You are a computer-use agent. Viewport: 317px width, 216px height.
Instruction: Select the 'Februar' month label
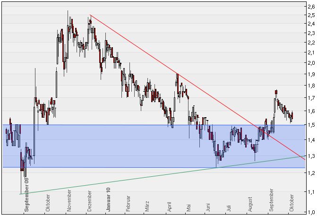click(x=128, y=203)
